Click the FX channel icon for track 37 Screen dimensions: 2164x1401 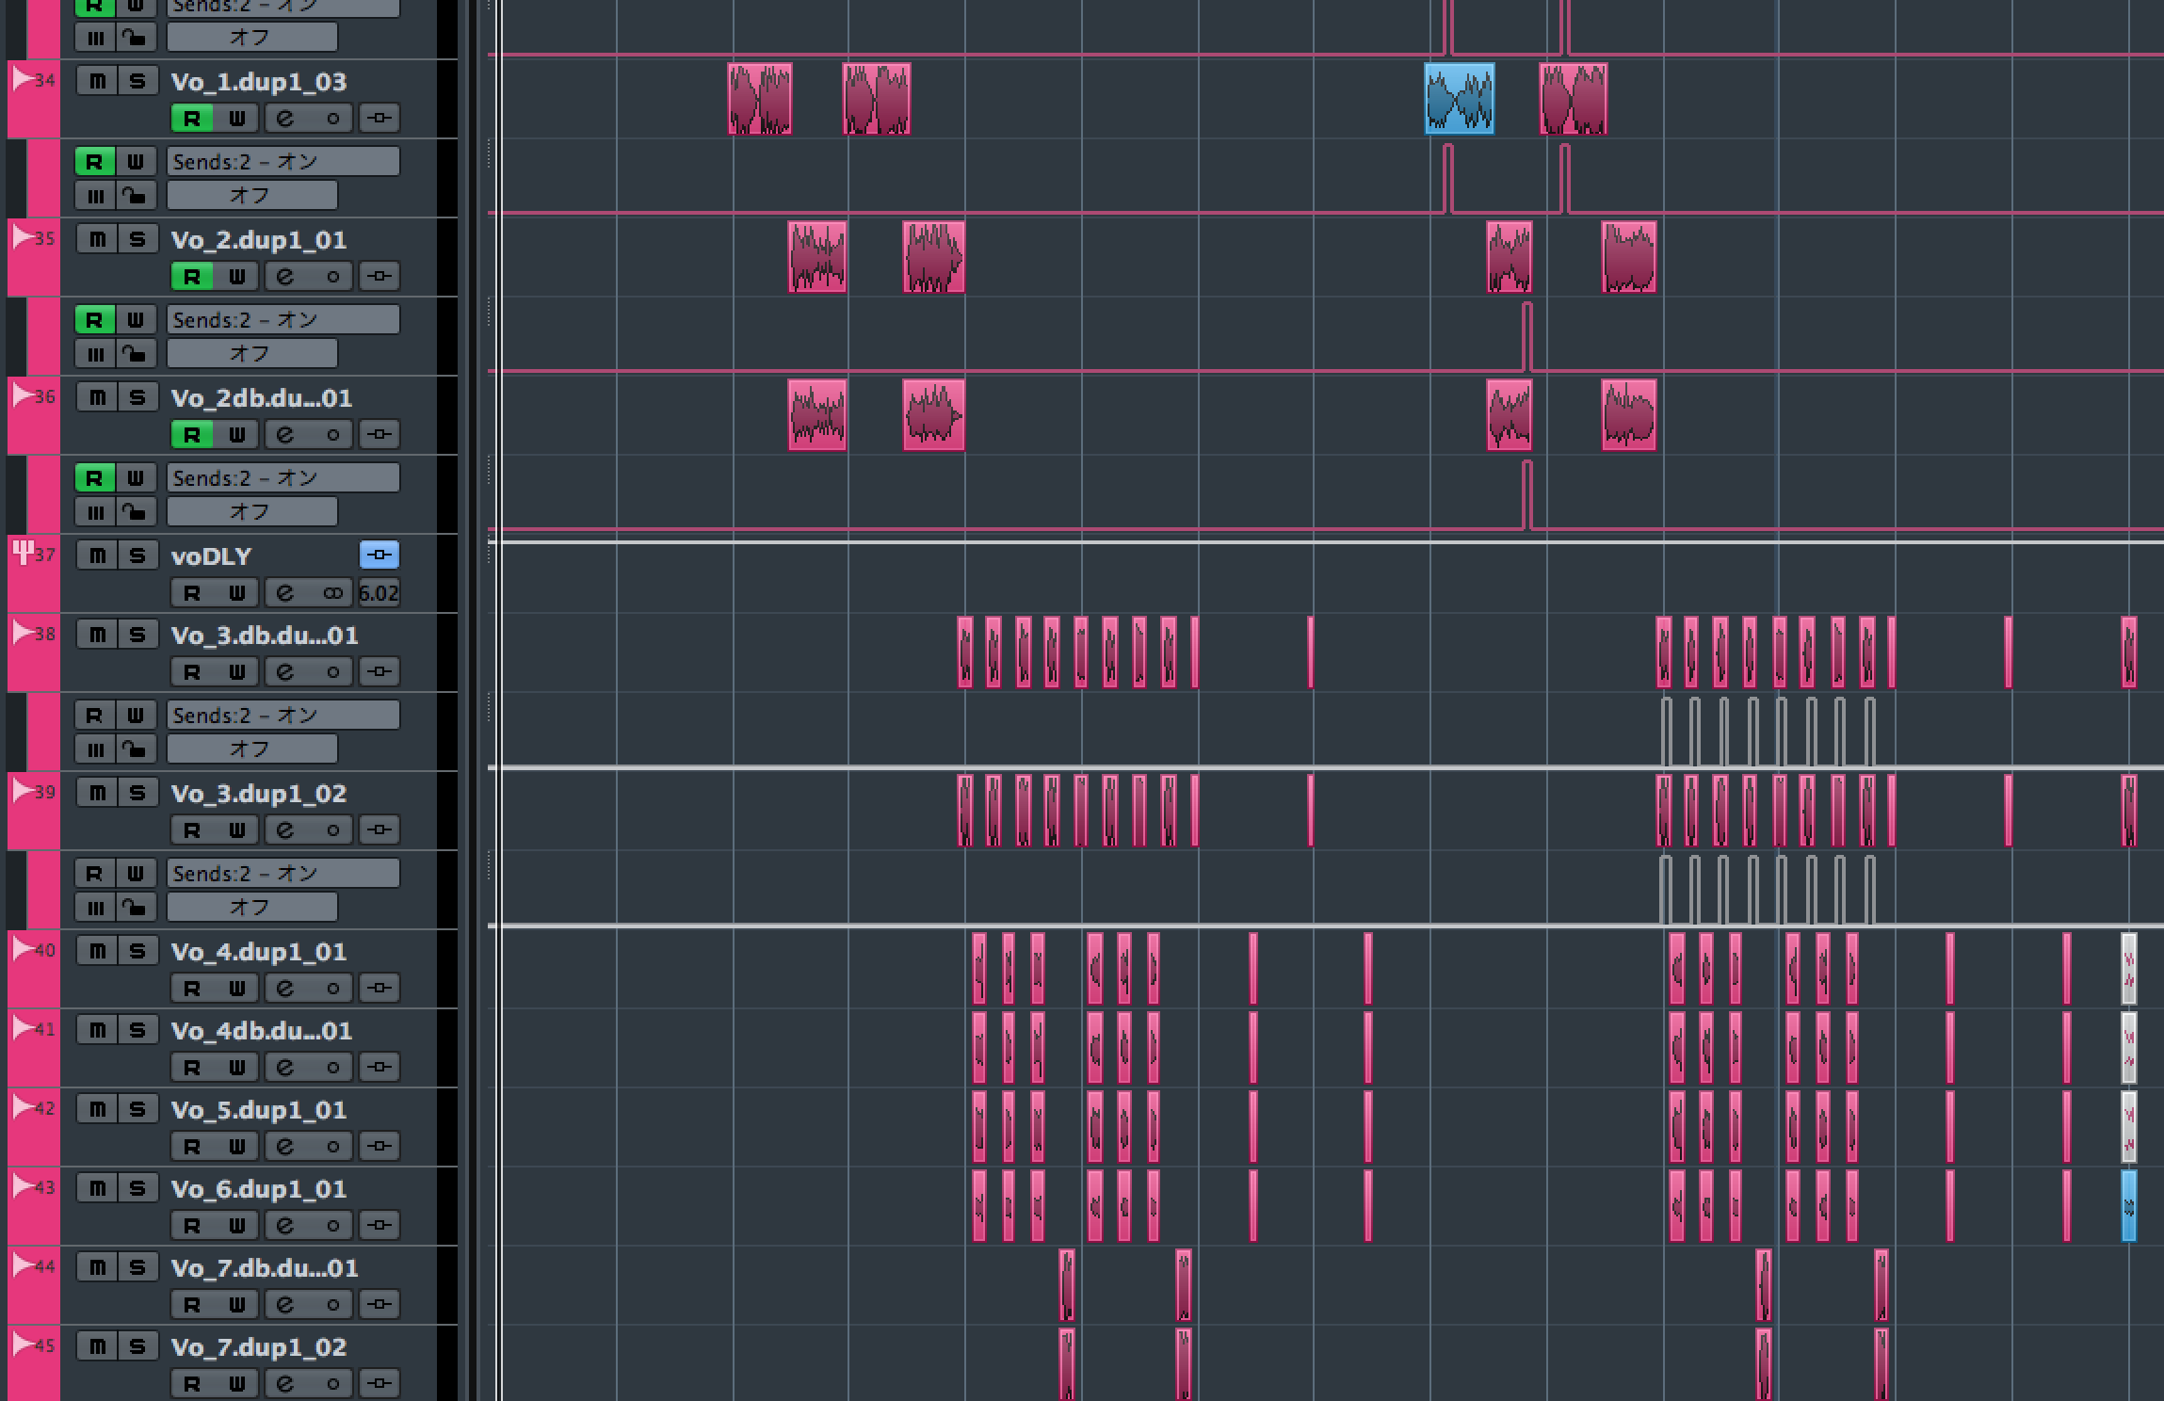click(22, 553)
